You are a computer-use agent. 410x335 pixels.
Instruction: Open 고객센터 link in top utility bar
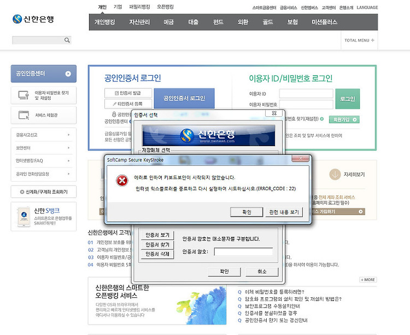click(x=329, y=8)
